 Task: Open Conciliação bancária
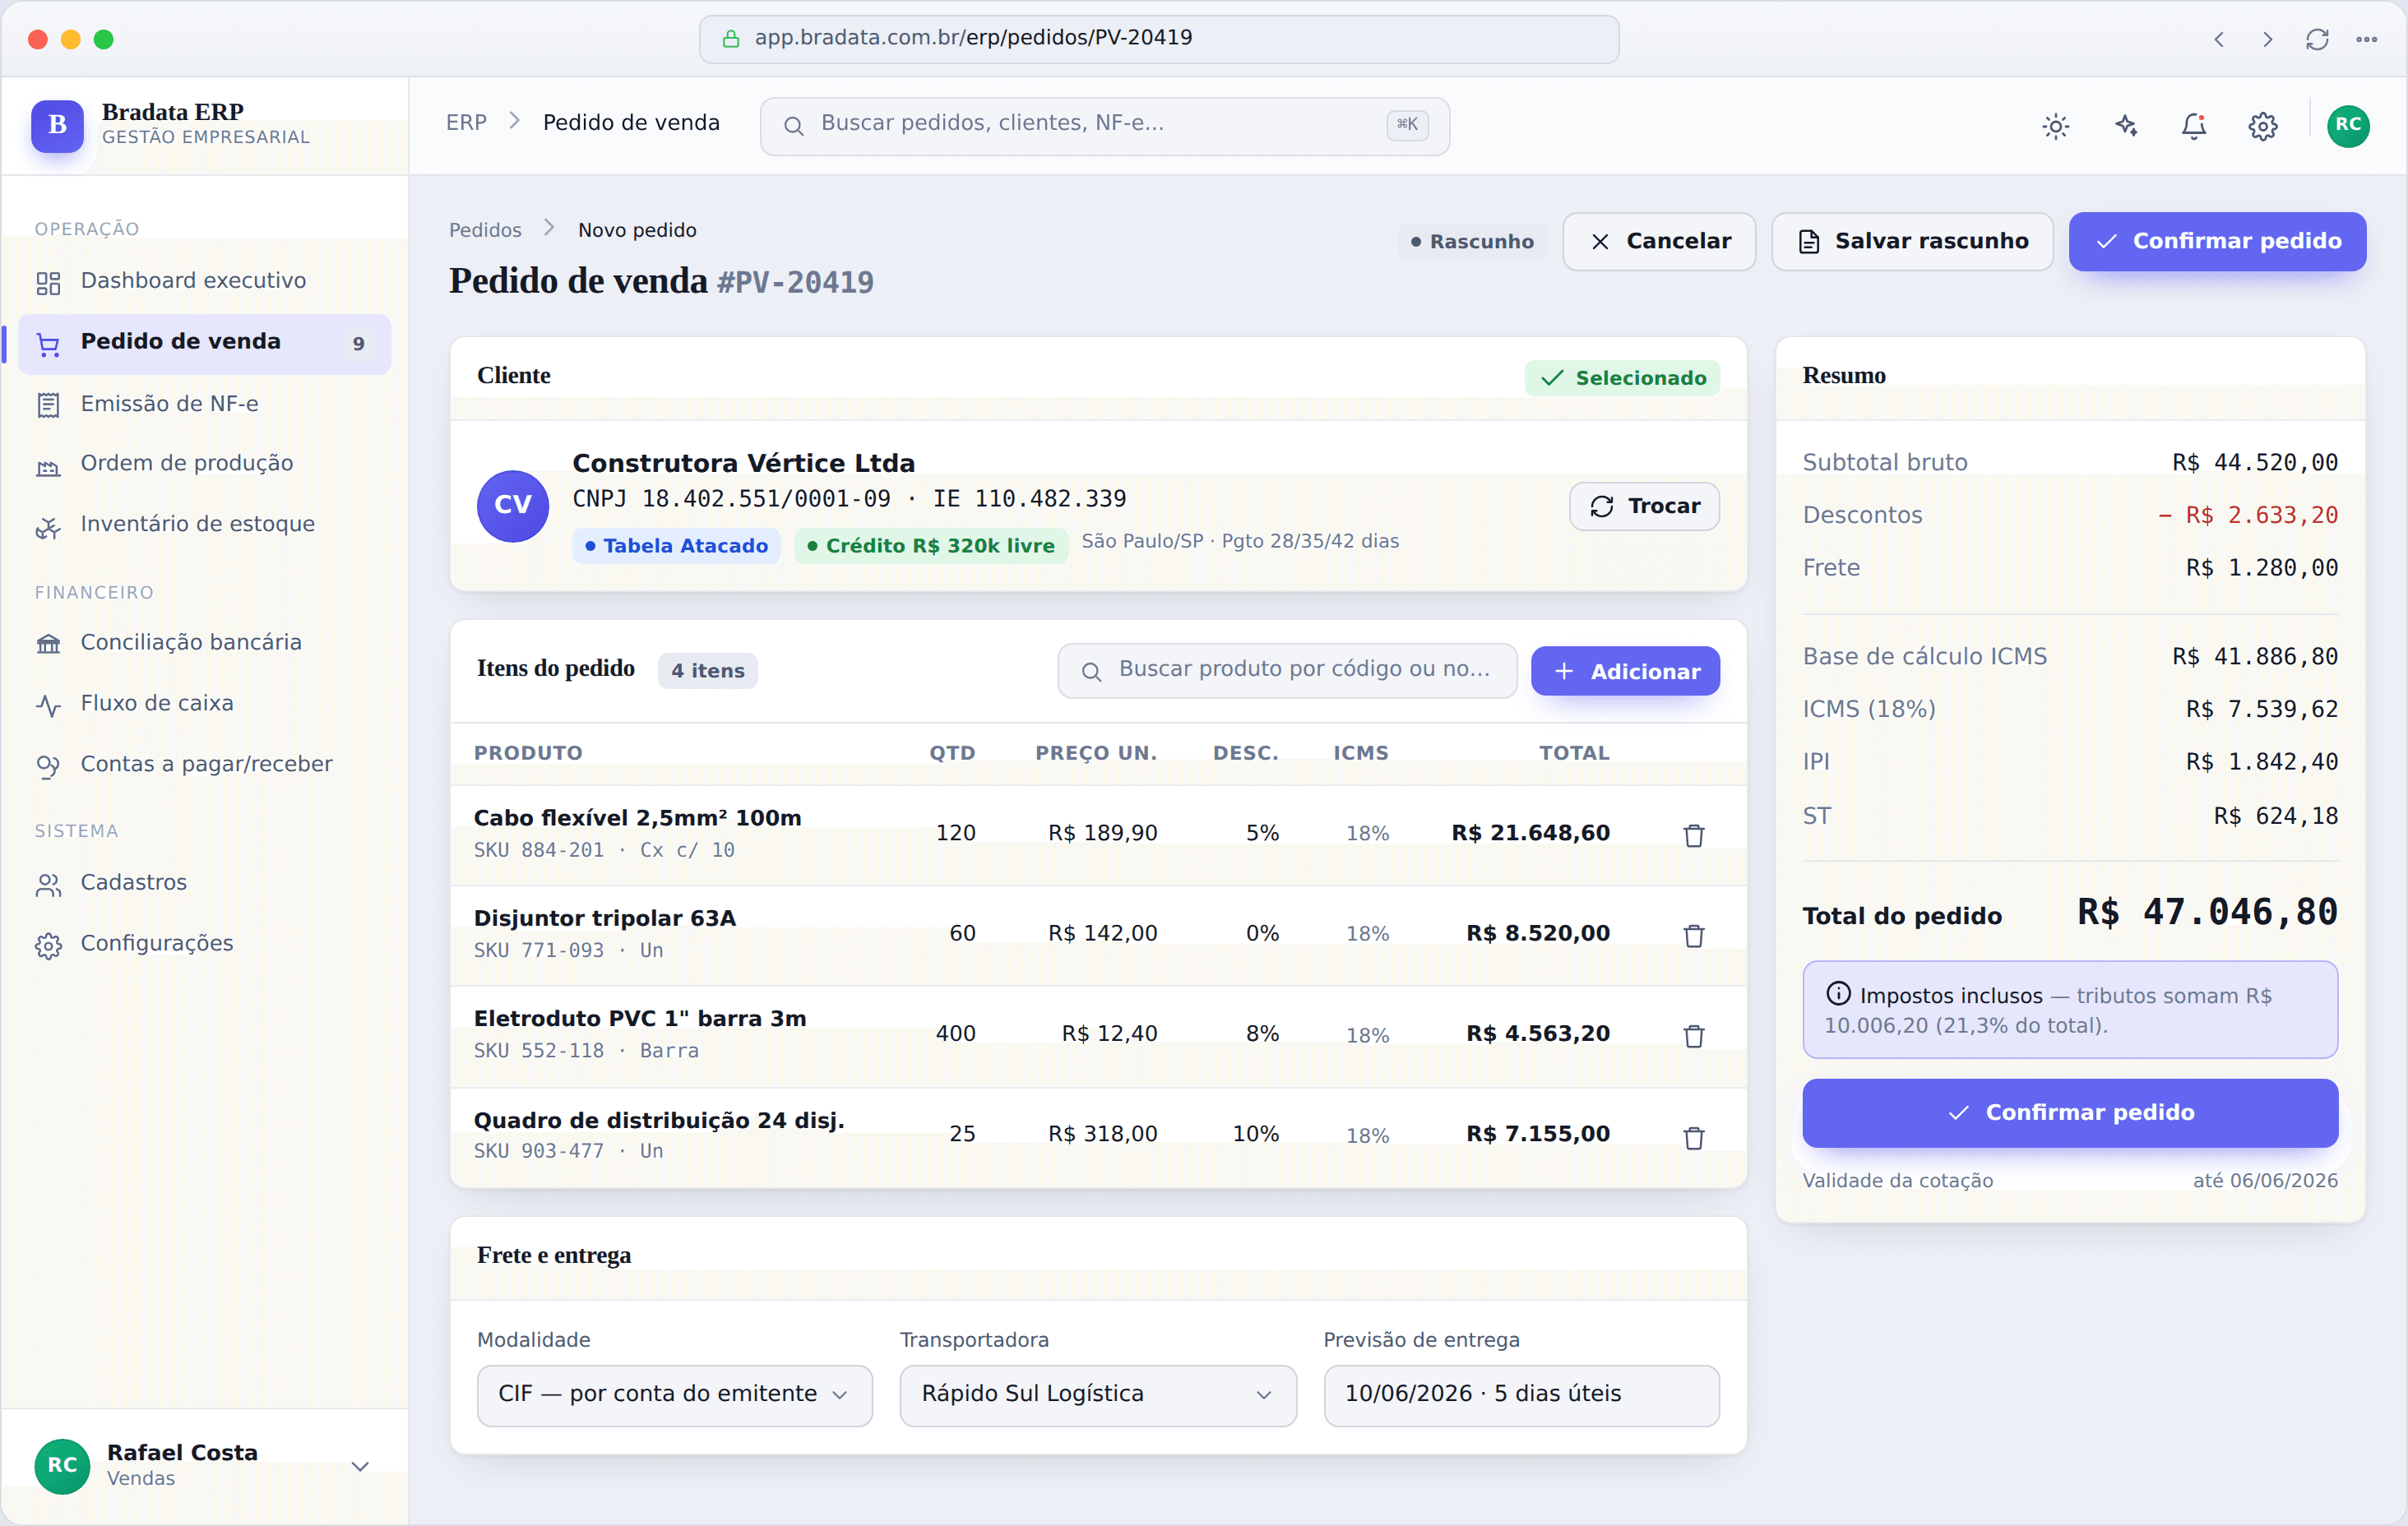(x=204, y=643)
